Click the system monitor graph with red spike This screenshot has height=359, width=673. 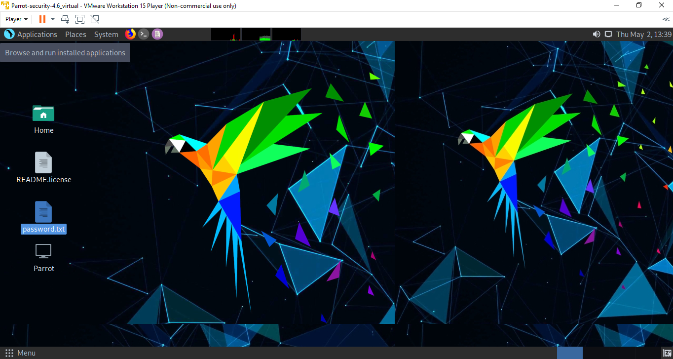click(x=225, y=34)
